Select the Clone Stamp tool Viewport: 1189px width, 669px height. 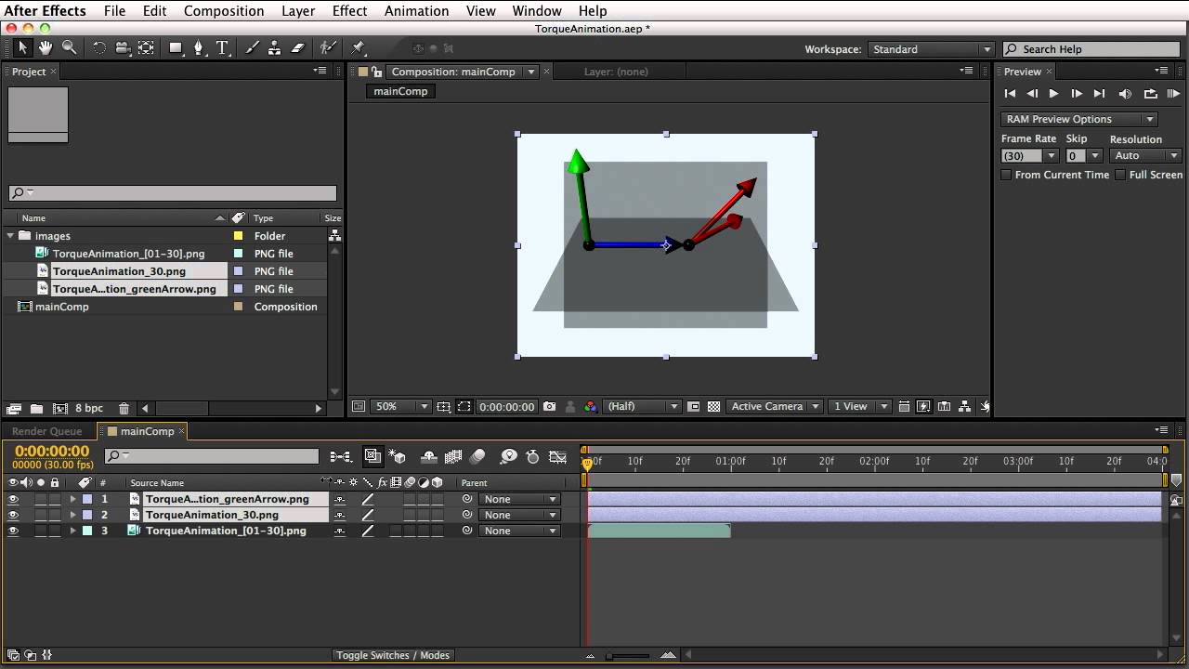point(275,48)
